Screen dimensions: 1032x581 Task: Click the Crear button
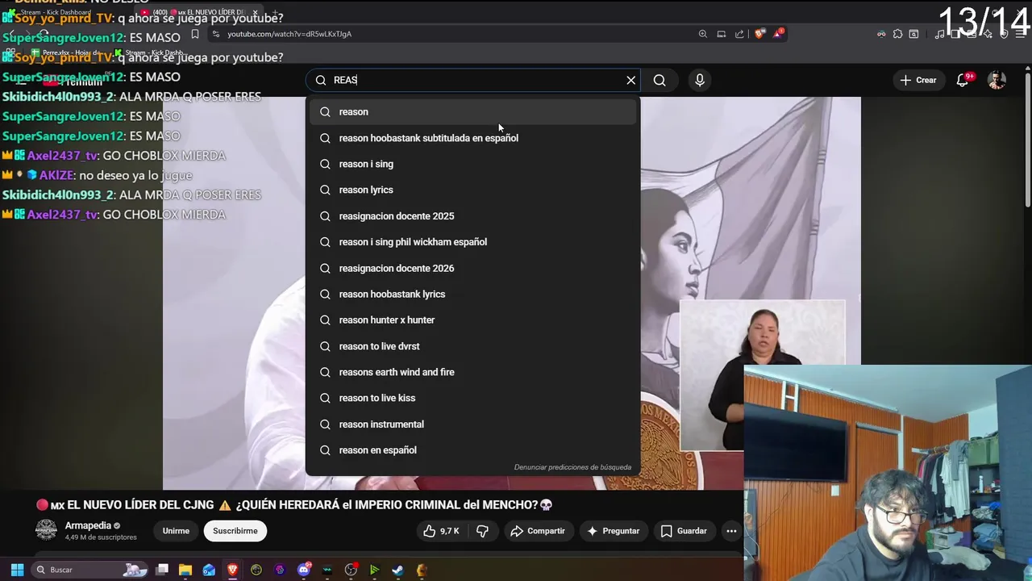[x=918, y=80]
